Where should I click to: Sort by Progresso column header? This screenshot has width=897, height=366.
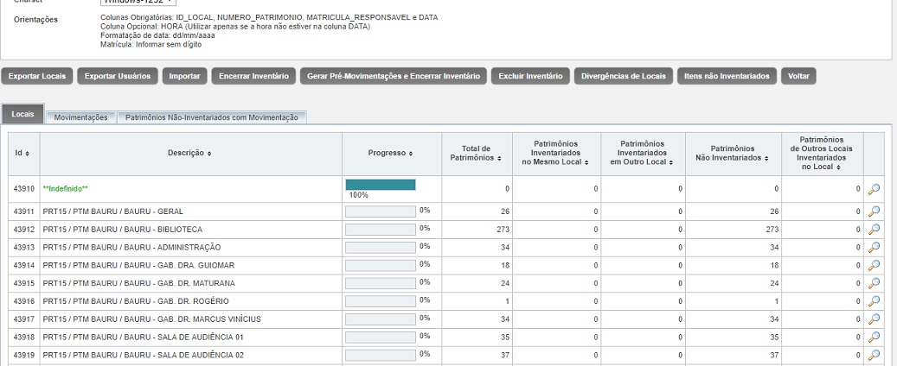(x=391, y=154)
